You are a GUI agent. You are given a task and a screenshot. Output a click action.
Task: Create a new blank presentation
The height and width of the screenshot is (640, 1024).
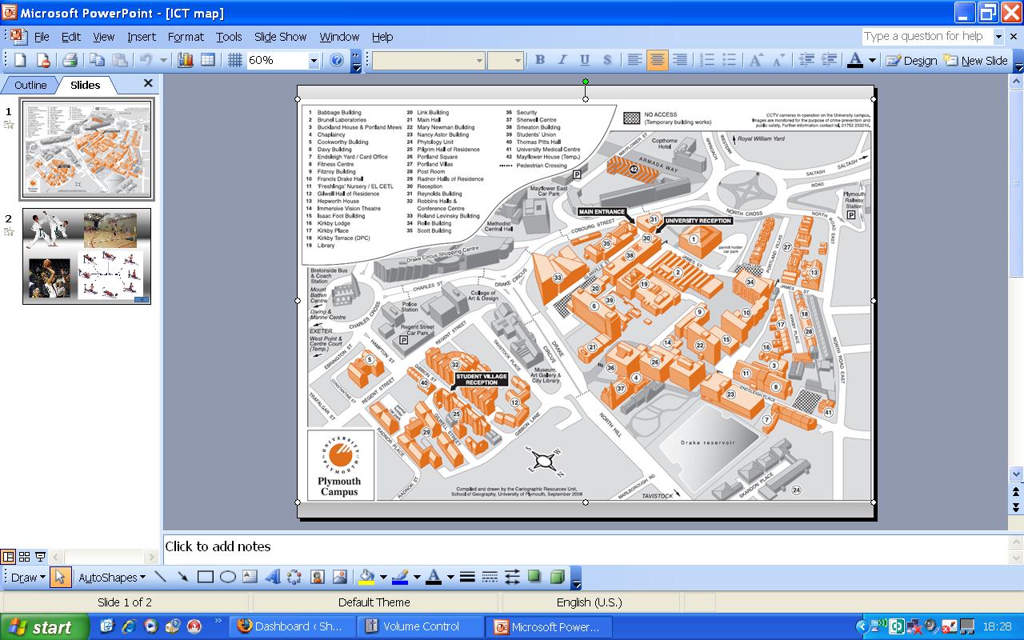coord(20,60)
